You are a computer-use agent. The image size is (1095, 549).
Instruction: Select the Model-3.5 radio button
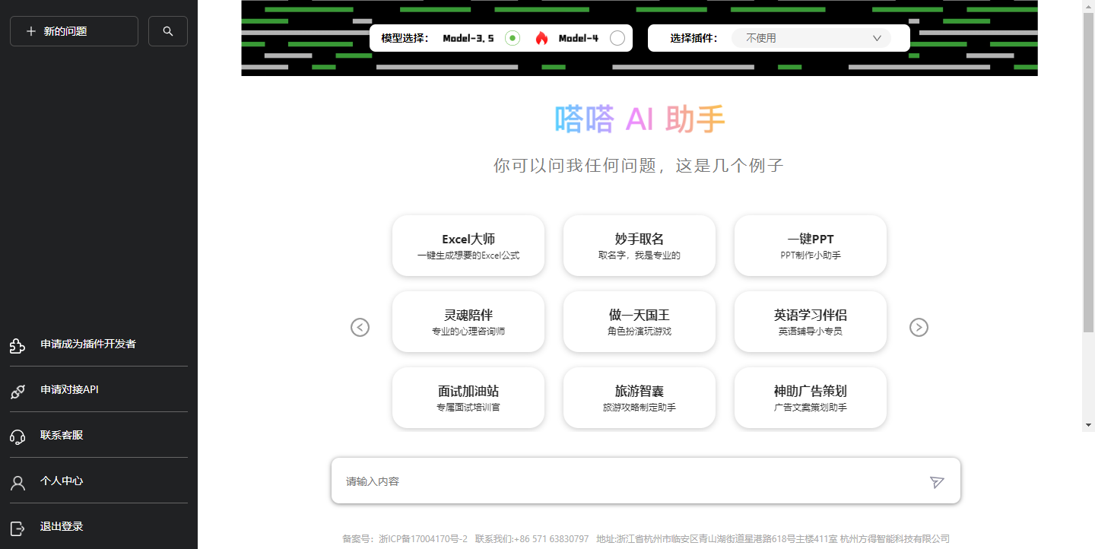513,38
